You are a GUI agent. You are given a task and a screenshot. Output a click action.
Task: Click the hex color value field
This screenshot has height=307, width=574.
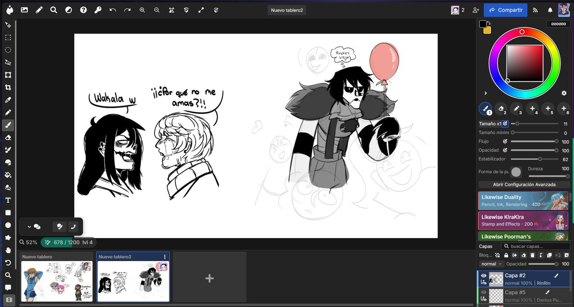[559, 24]
